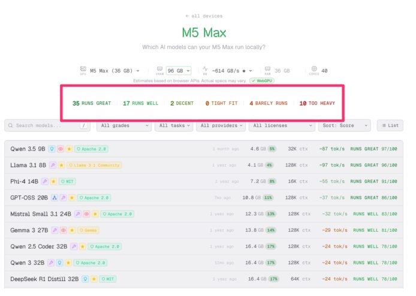This screenshot has height=296, width=416.
Task: Filter by 4 Barely Runs
Action: pyautogui.click(x=268, y=103)
